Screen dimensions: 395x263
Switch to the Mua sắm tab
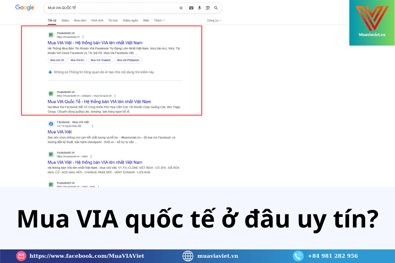(80, 21)
